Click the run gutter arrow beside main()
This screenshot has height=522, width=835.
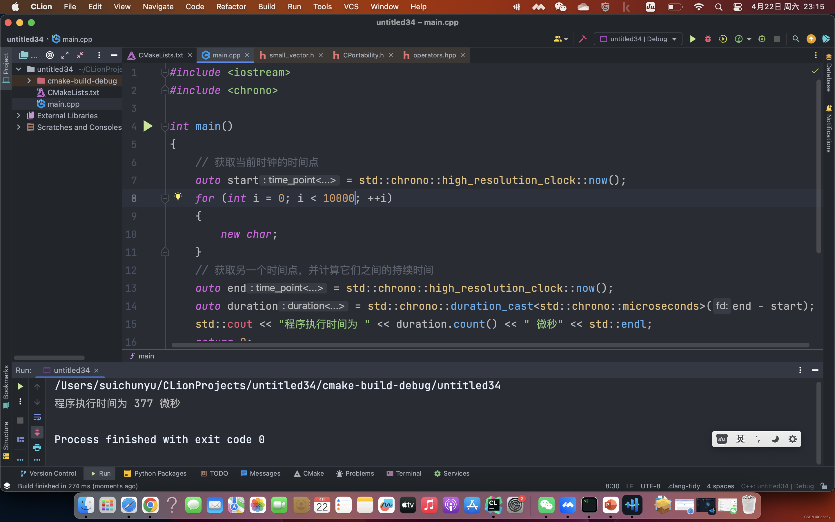coord(148,126)
